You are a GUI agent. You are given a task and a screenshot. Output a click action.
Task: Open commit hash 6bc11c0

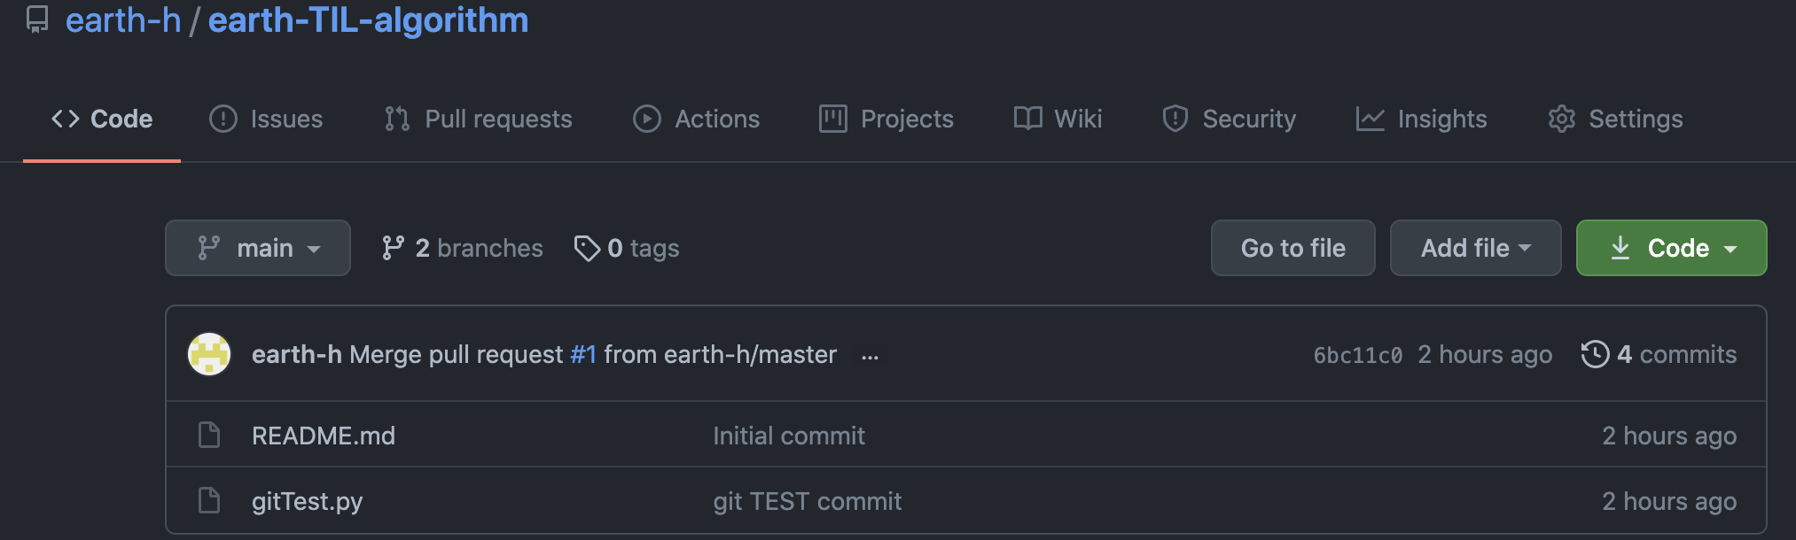(x=1357, y=355)
